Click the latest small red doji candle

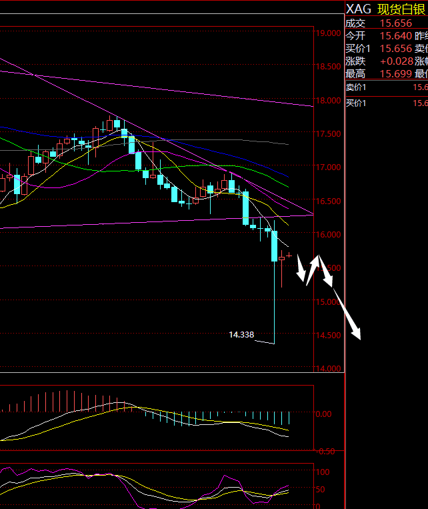(x=289, y=256)
